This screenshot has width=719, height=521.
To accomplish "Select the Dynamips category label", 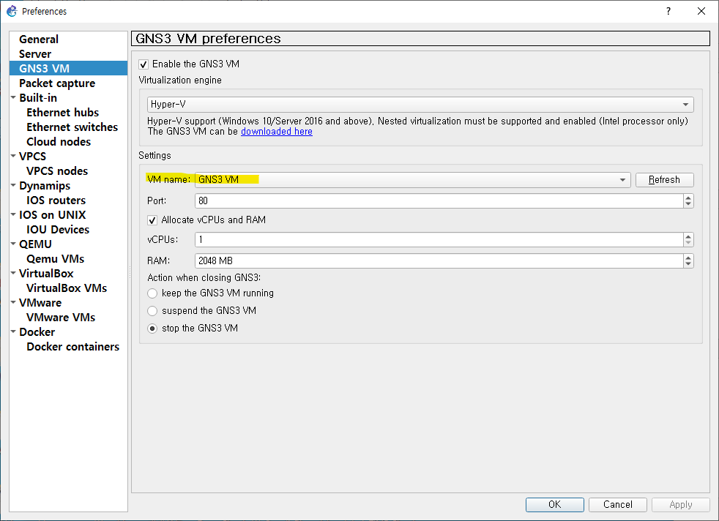I will tap(45, 186).
